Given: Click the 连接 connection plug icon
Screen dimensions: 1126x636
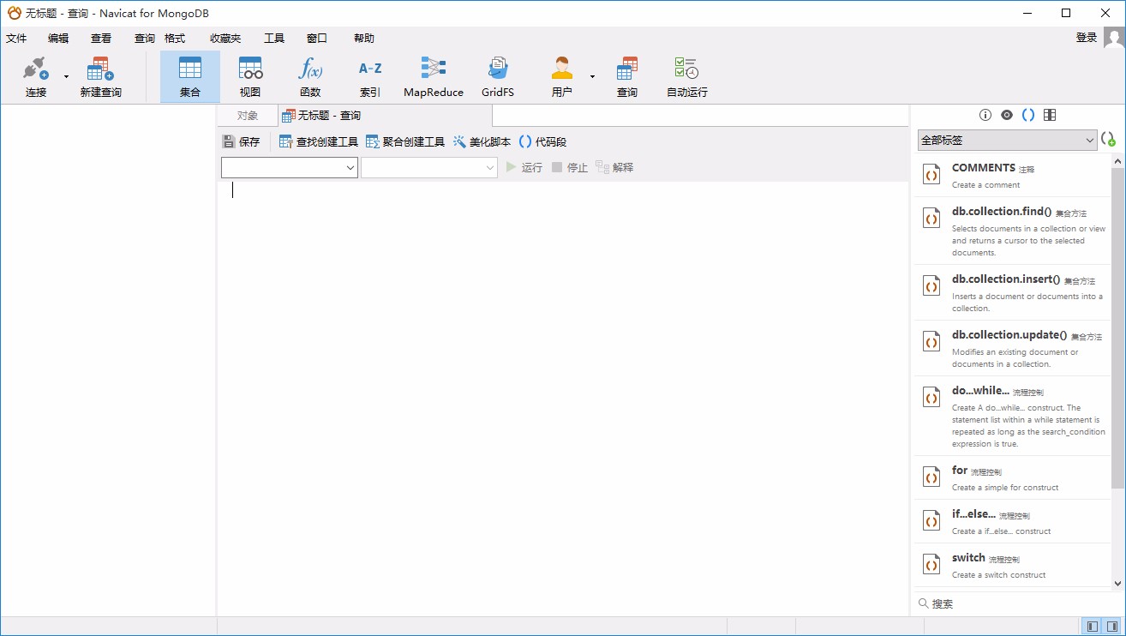Looking at the screenshot, I should point(36,69).
